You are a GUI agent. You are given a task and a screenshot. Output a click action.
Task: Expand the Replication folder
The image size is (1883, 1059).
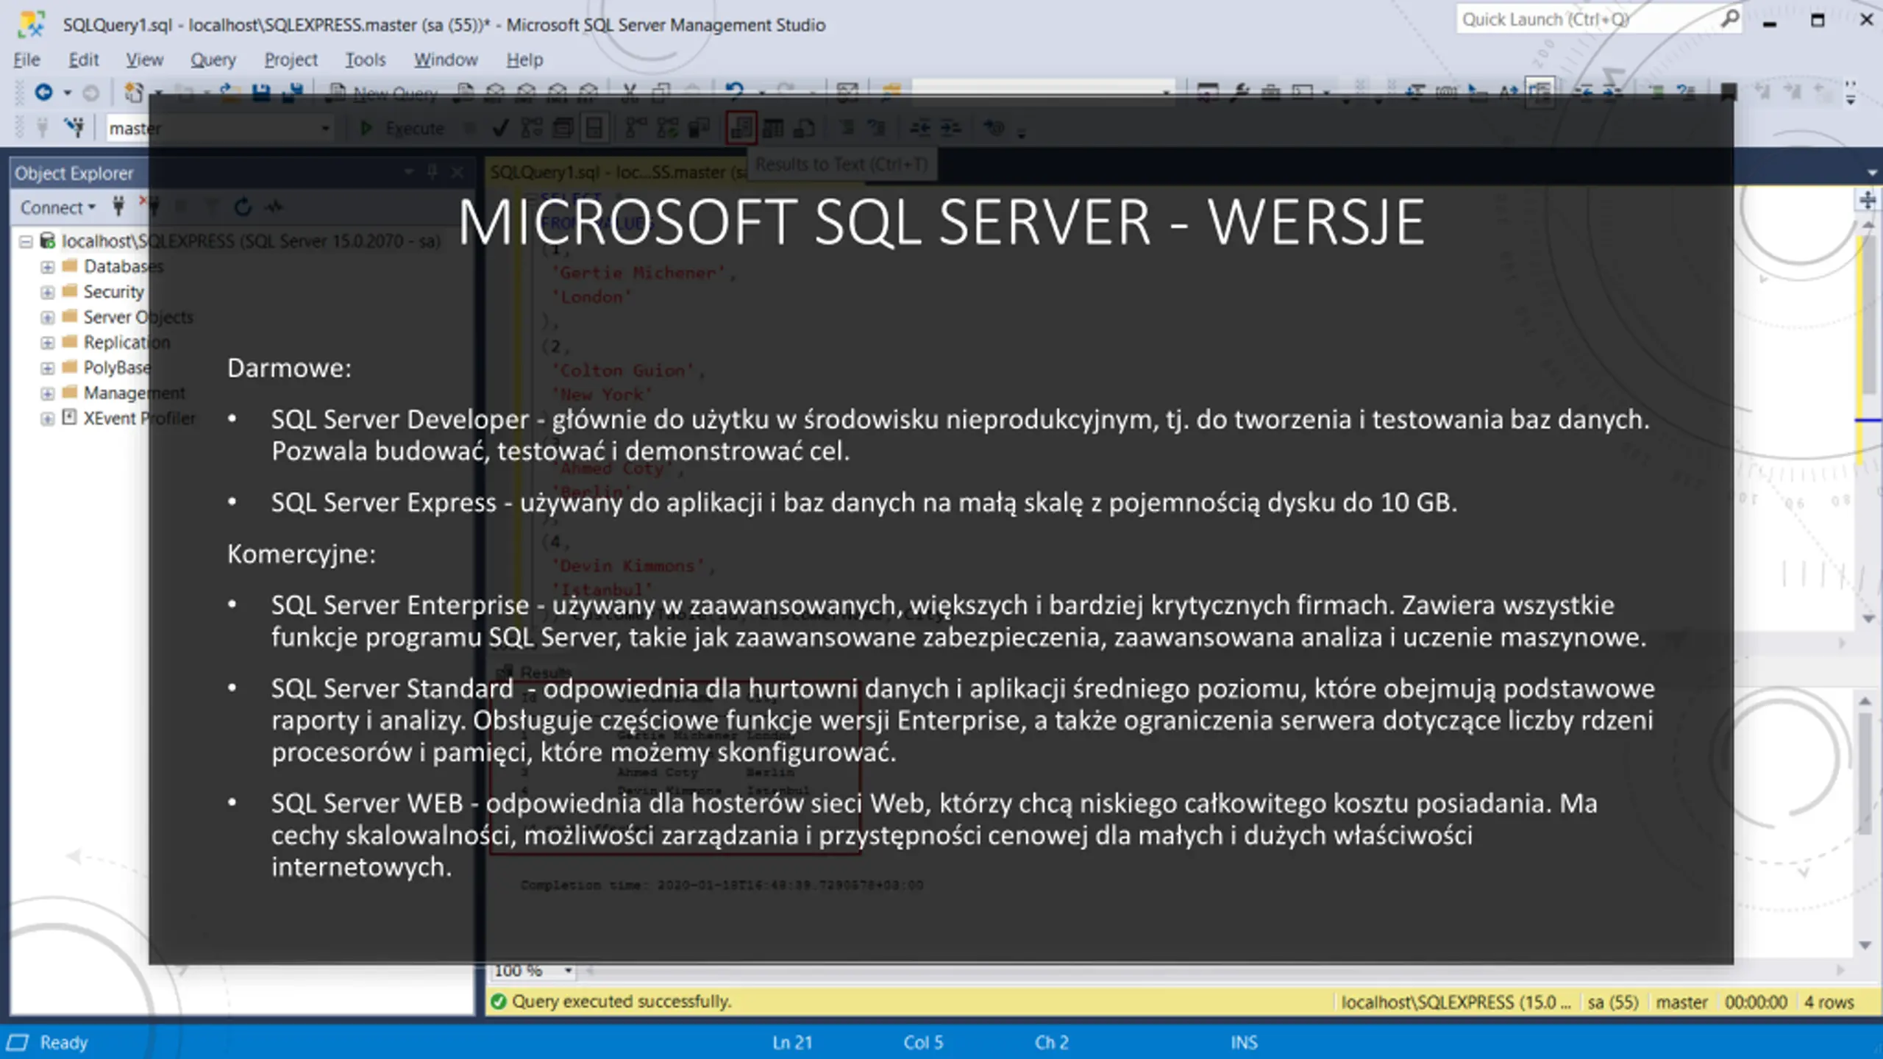(48, 343)
